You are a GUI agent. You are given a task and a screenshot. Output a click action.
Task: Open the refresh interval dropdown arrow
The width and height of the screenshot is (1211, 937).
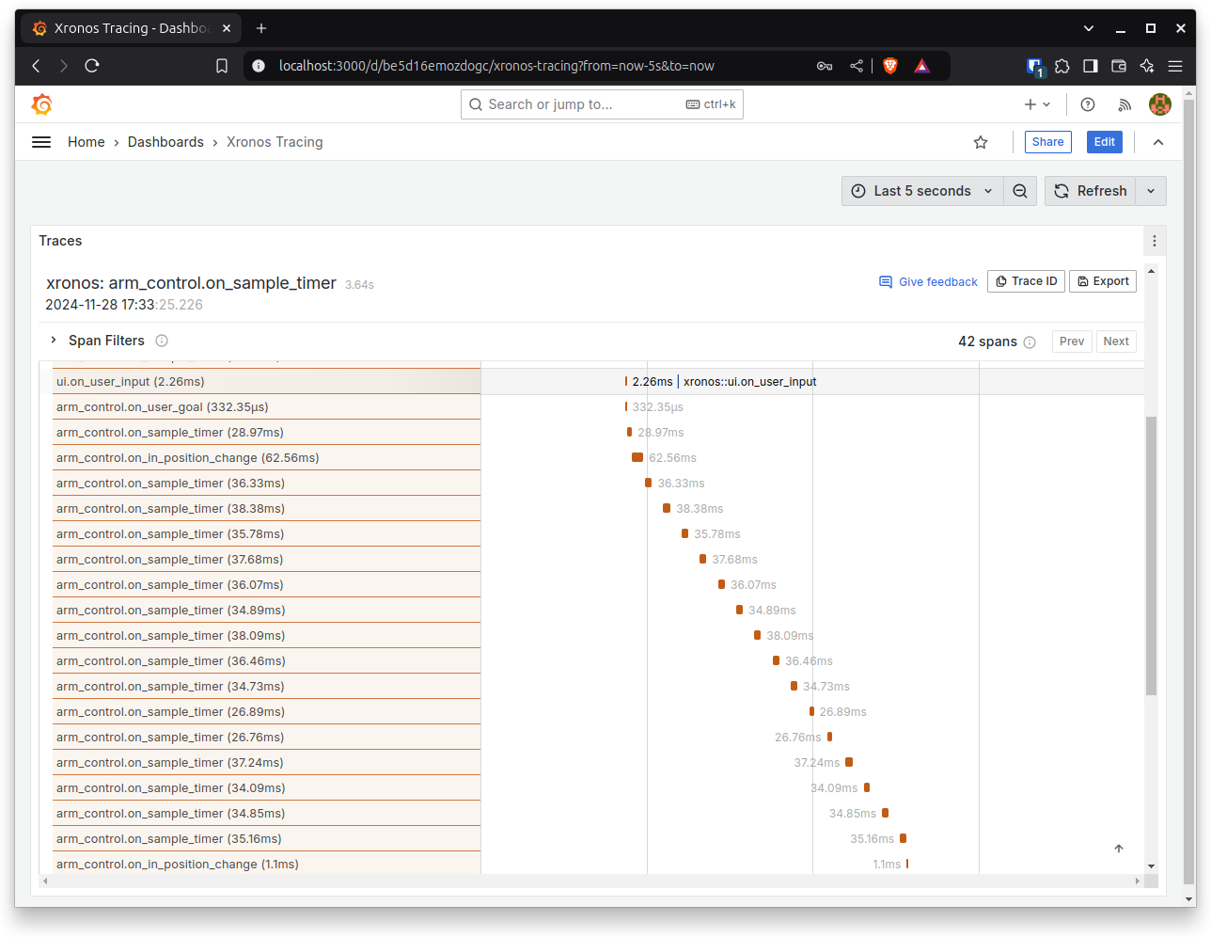1151,191
